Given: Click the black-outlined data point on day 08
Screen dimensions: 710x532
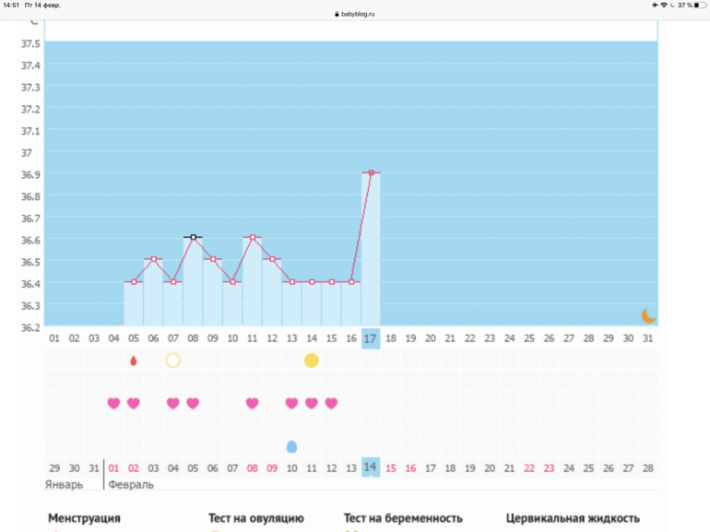Looking at the screenshot, I should pyautogui.click(x=193, y=238).
